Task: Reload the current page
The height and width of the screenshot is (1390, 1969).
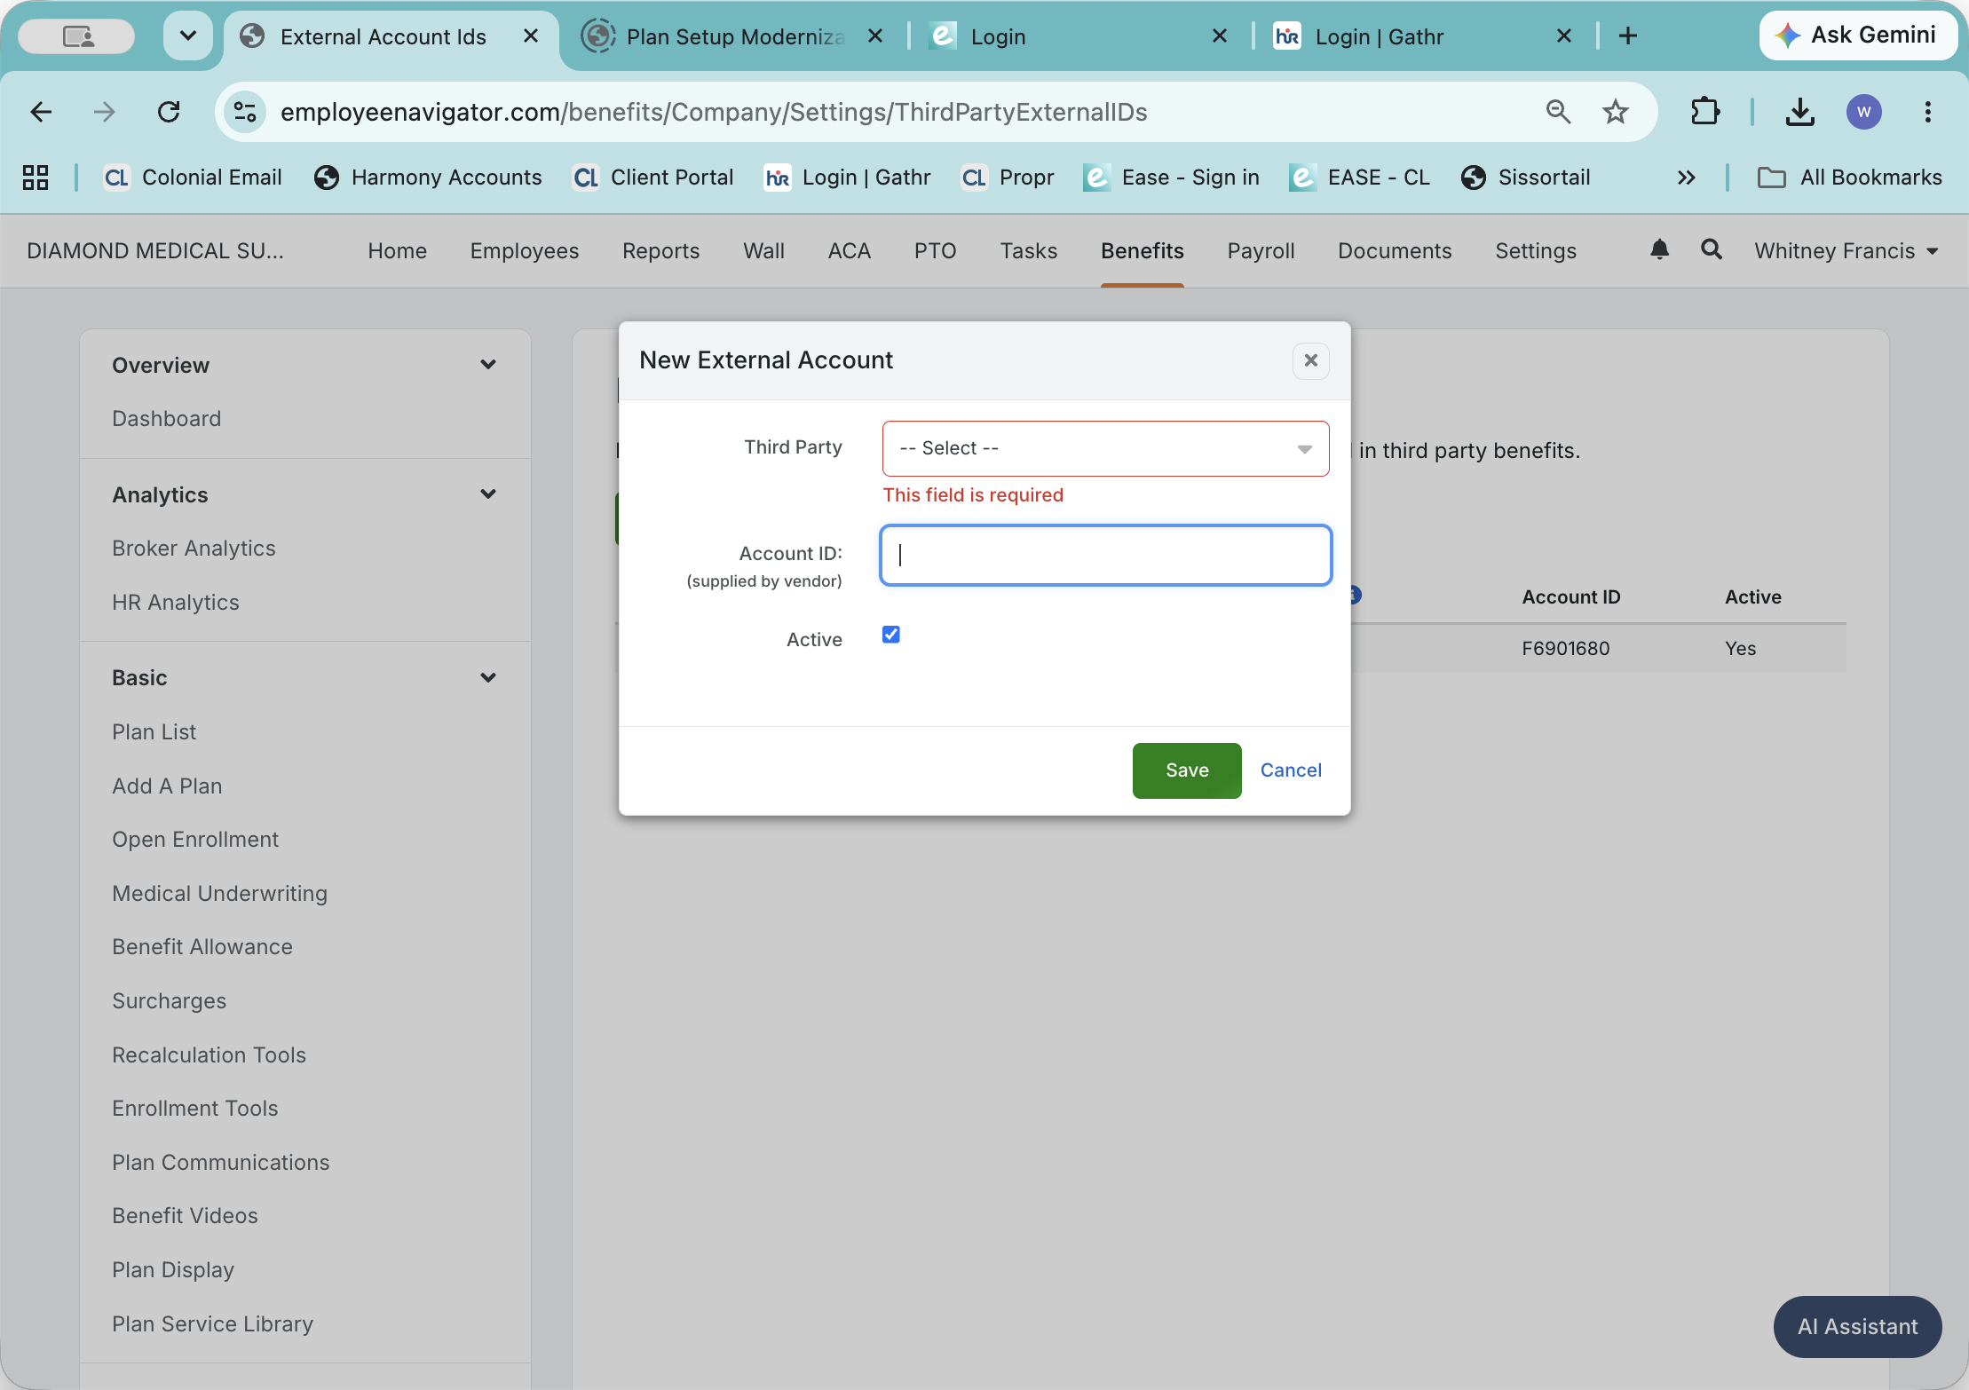Action: point(169,112)
